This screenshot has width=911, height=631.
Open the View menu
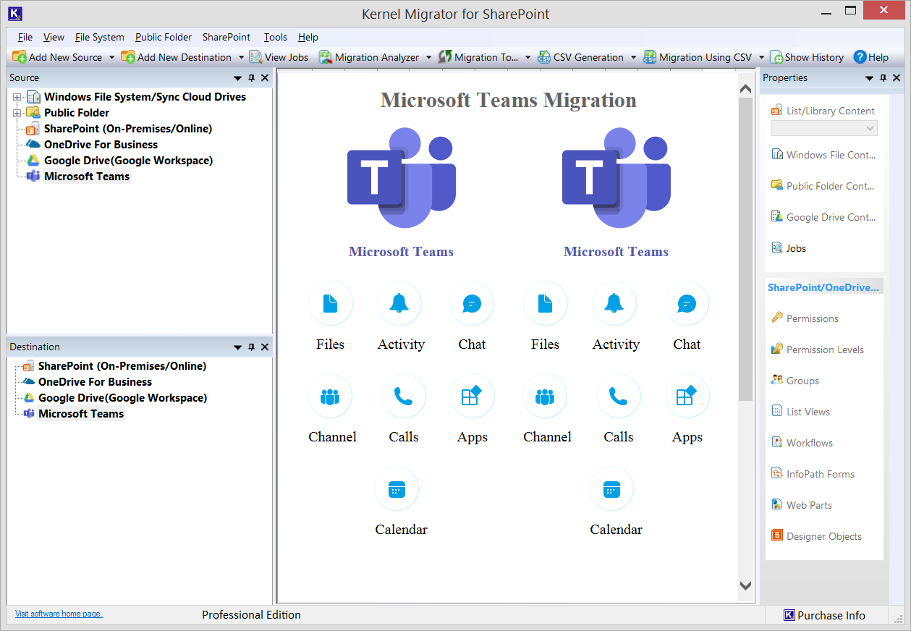point(54,37)
